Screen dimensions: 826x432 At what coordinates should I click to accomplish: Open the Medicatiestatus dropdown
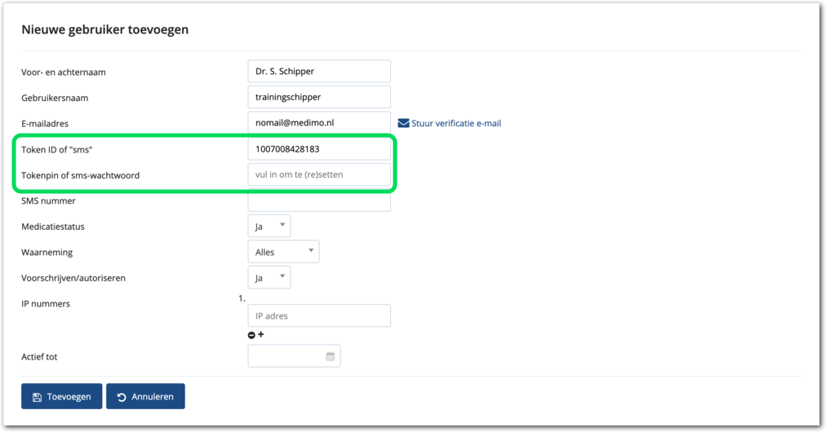point(269,226)
